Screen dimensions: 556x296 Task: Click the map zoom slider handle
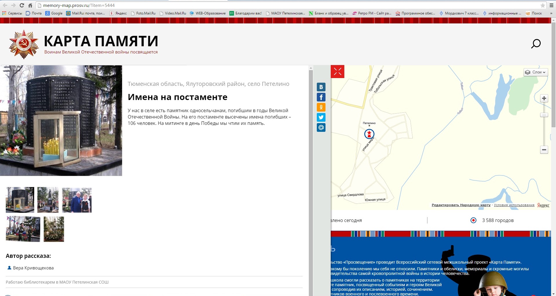pos(544,115)
